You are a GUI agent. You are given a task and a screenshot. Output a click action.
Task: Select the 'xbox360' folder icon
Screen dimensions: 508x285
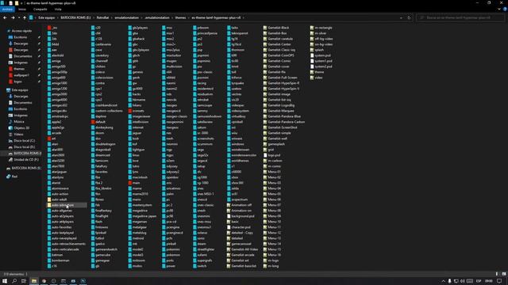point(229,183)
